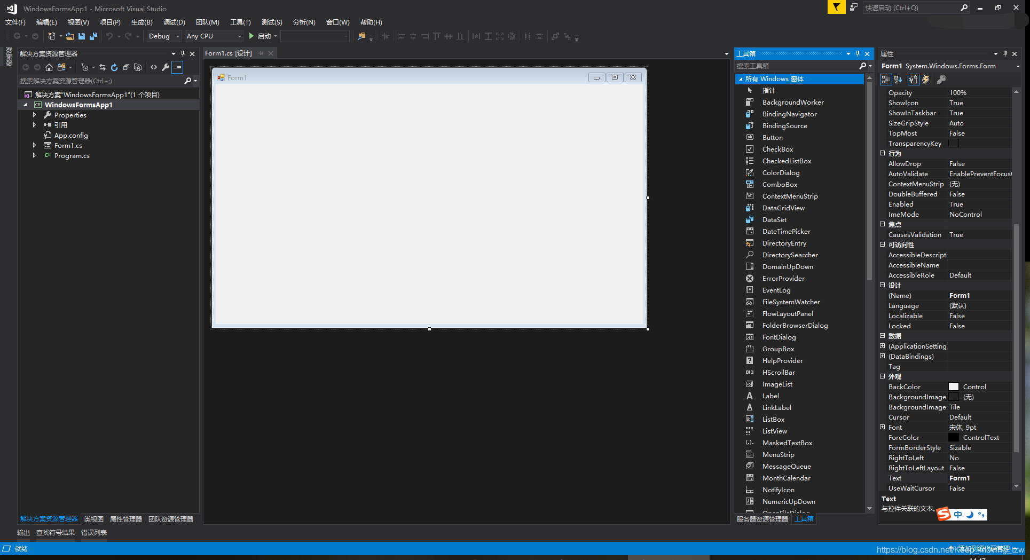This screenshot has width=1030, height=560.
Task: Click the ForeColor color swatch
Action: (x=954, y=438)
